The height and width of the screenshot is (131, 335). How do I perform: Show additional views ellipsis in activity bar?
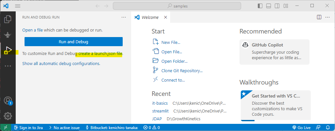(x=8, y=66)
